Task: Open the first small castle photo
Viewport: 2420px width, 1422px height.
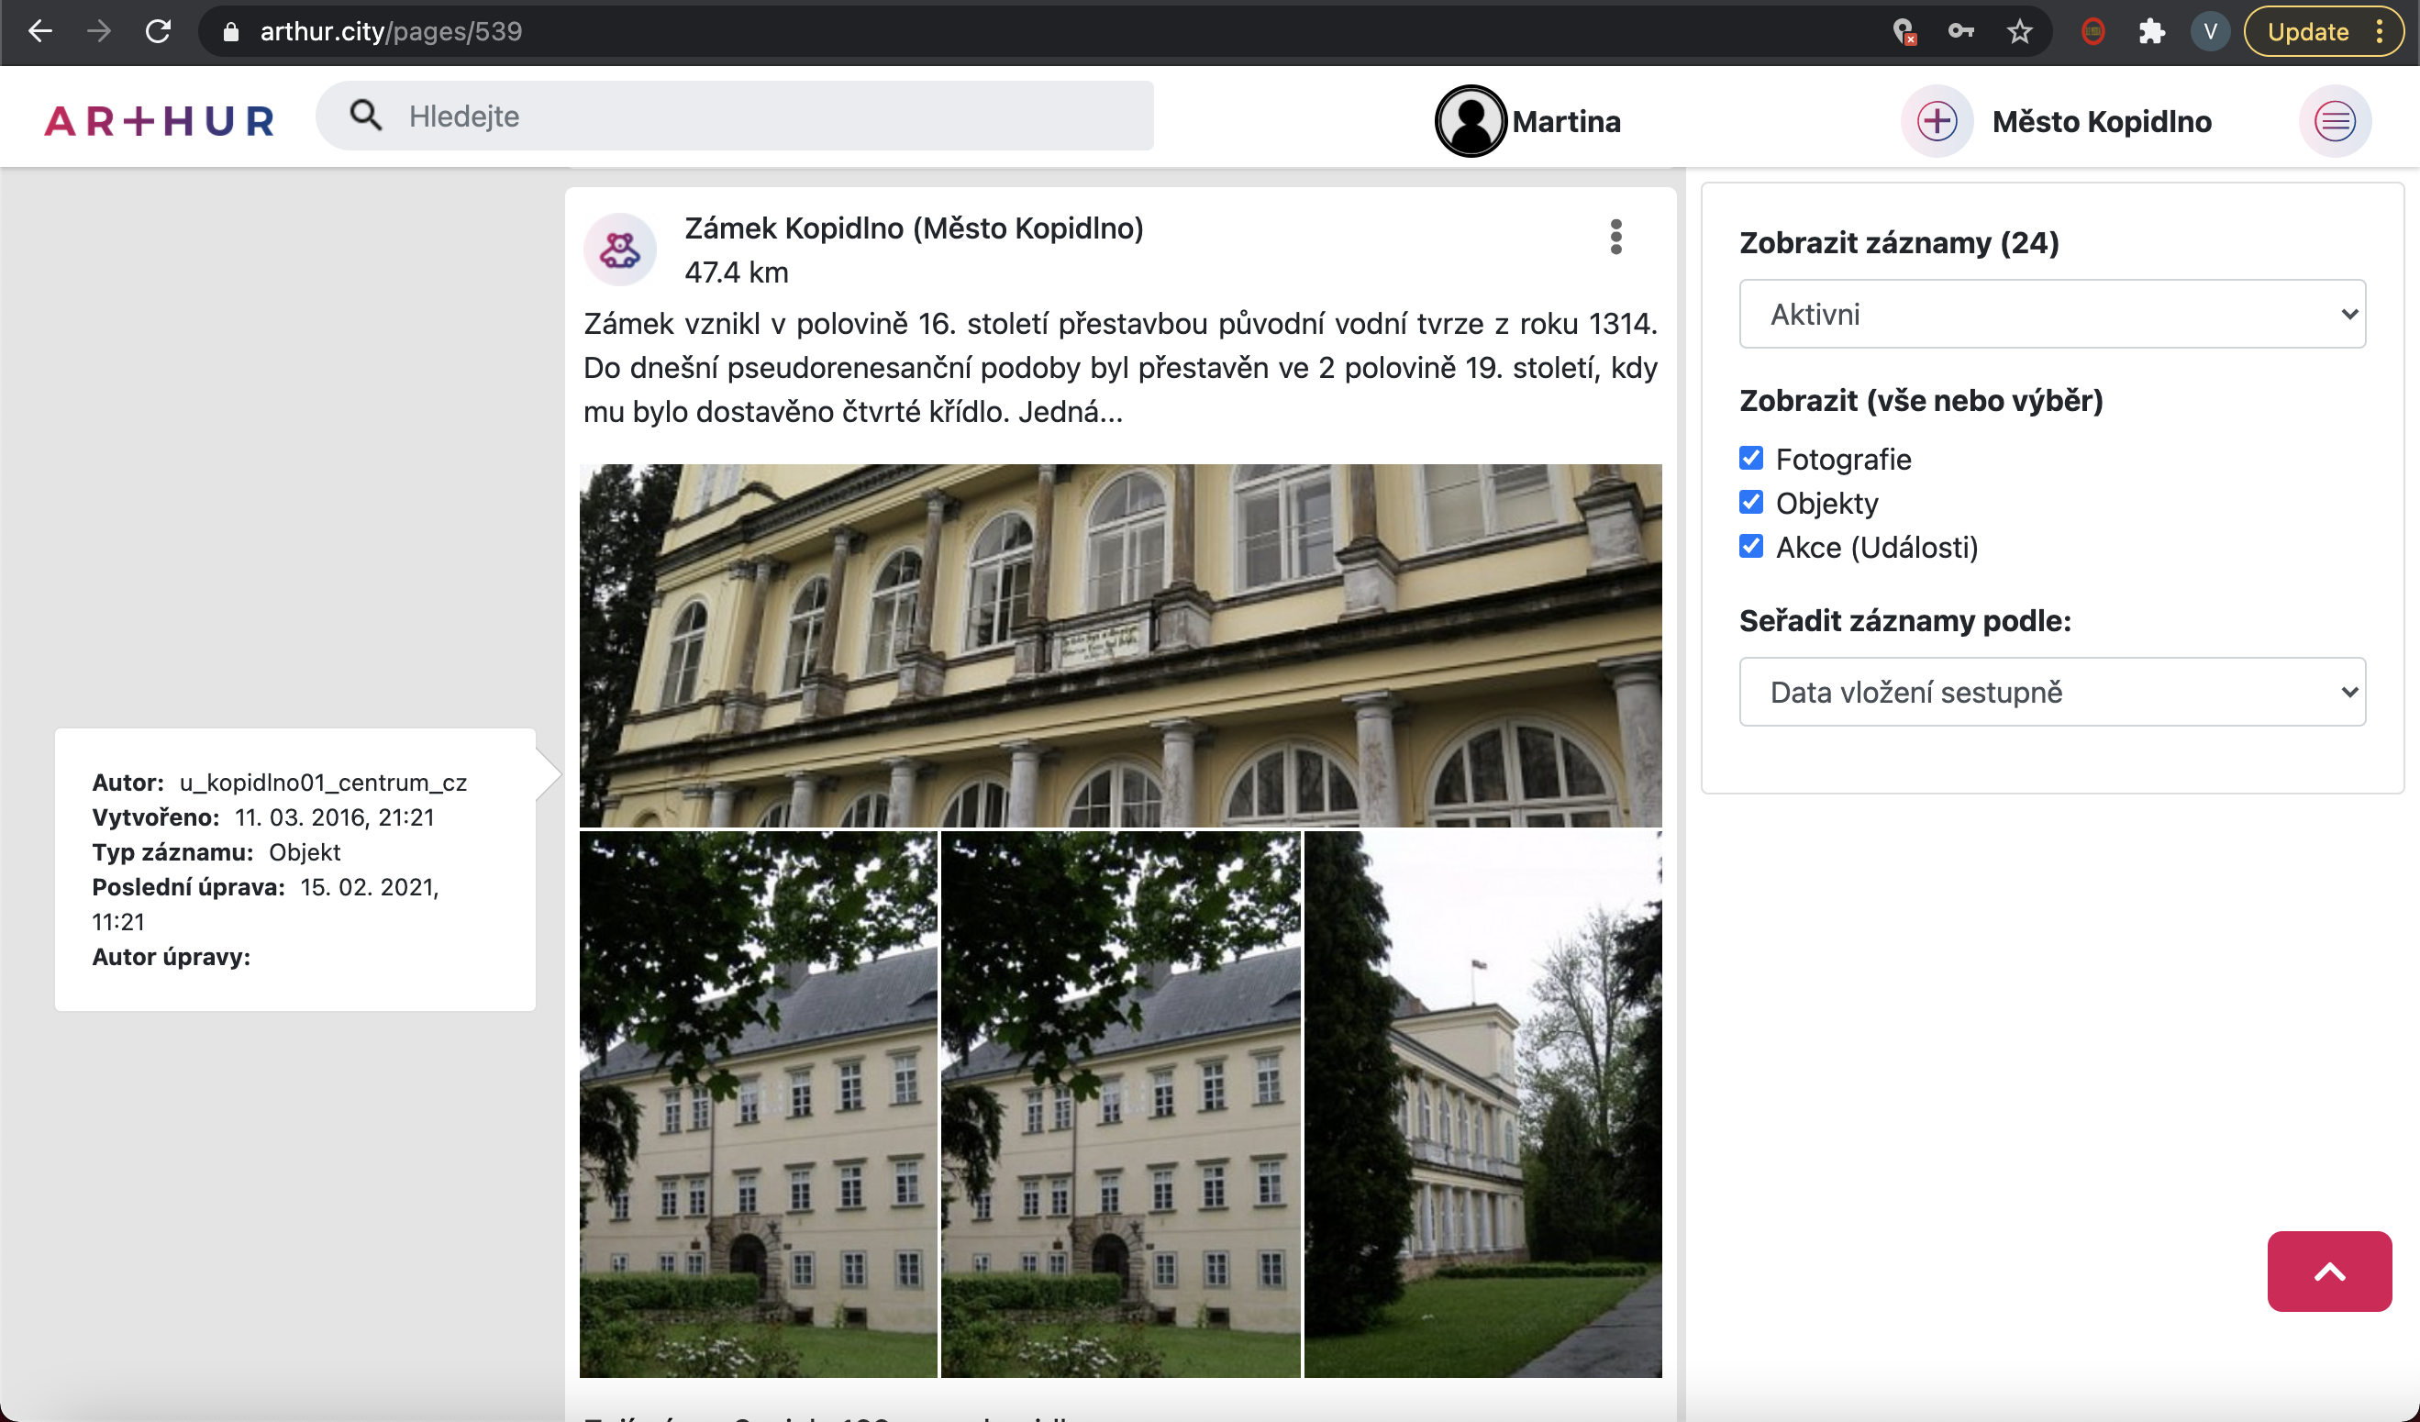Action: pos(759,1105)
